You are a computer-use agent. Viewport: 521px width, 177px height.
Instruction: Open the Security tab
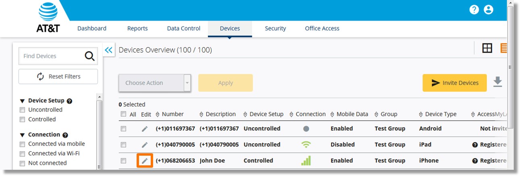[276, 29]
